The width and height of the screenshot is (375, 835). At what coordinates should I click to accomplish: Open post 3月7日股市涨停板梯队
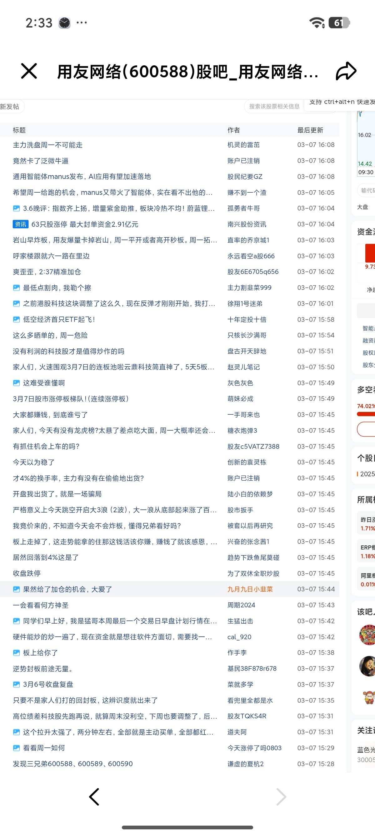coord(71,399)
